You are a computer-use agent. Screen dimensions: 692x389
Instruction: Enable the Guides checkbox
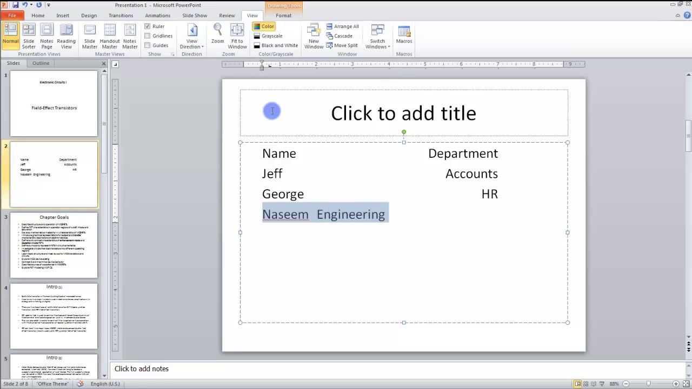point(148,45)
